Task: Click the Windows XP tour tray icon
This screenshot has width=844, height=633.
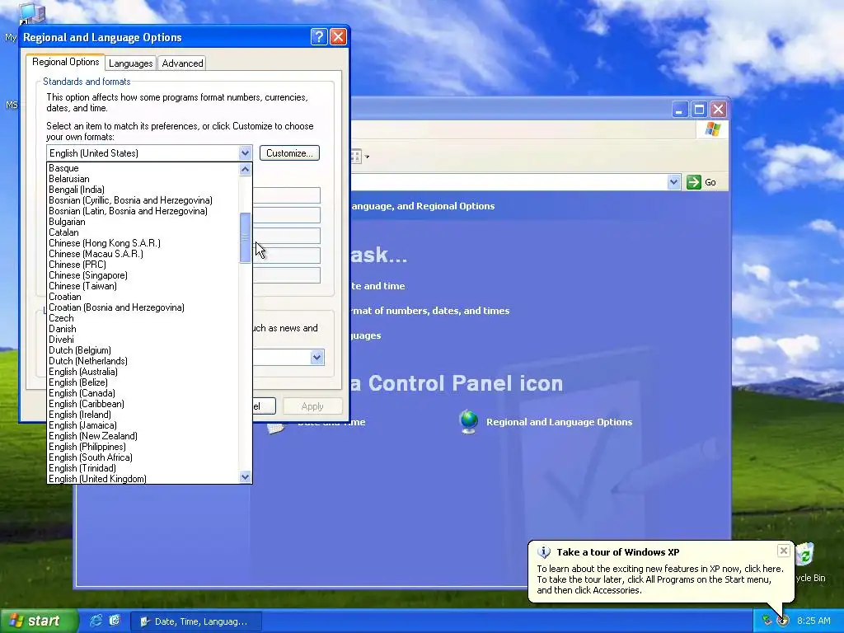Action: (783, 621)
